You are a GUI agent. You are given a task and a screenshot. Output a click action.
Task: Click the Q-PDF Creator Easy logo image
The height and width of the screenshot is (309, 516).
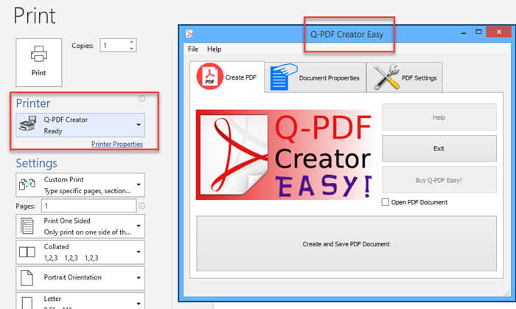284,155
